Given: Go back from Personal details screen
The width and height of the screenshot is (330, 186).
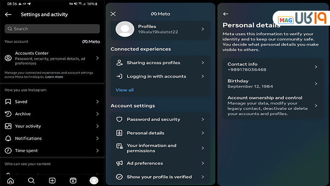Looking at the screenshot, I should 226,14.
